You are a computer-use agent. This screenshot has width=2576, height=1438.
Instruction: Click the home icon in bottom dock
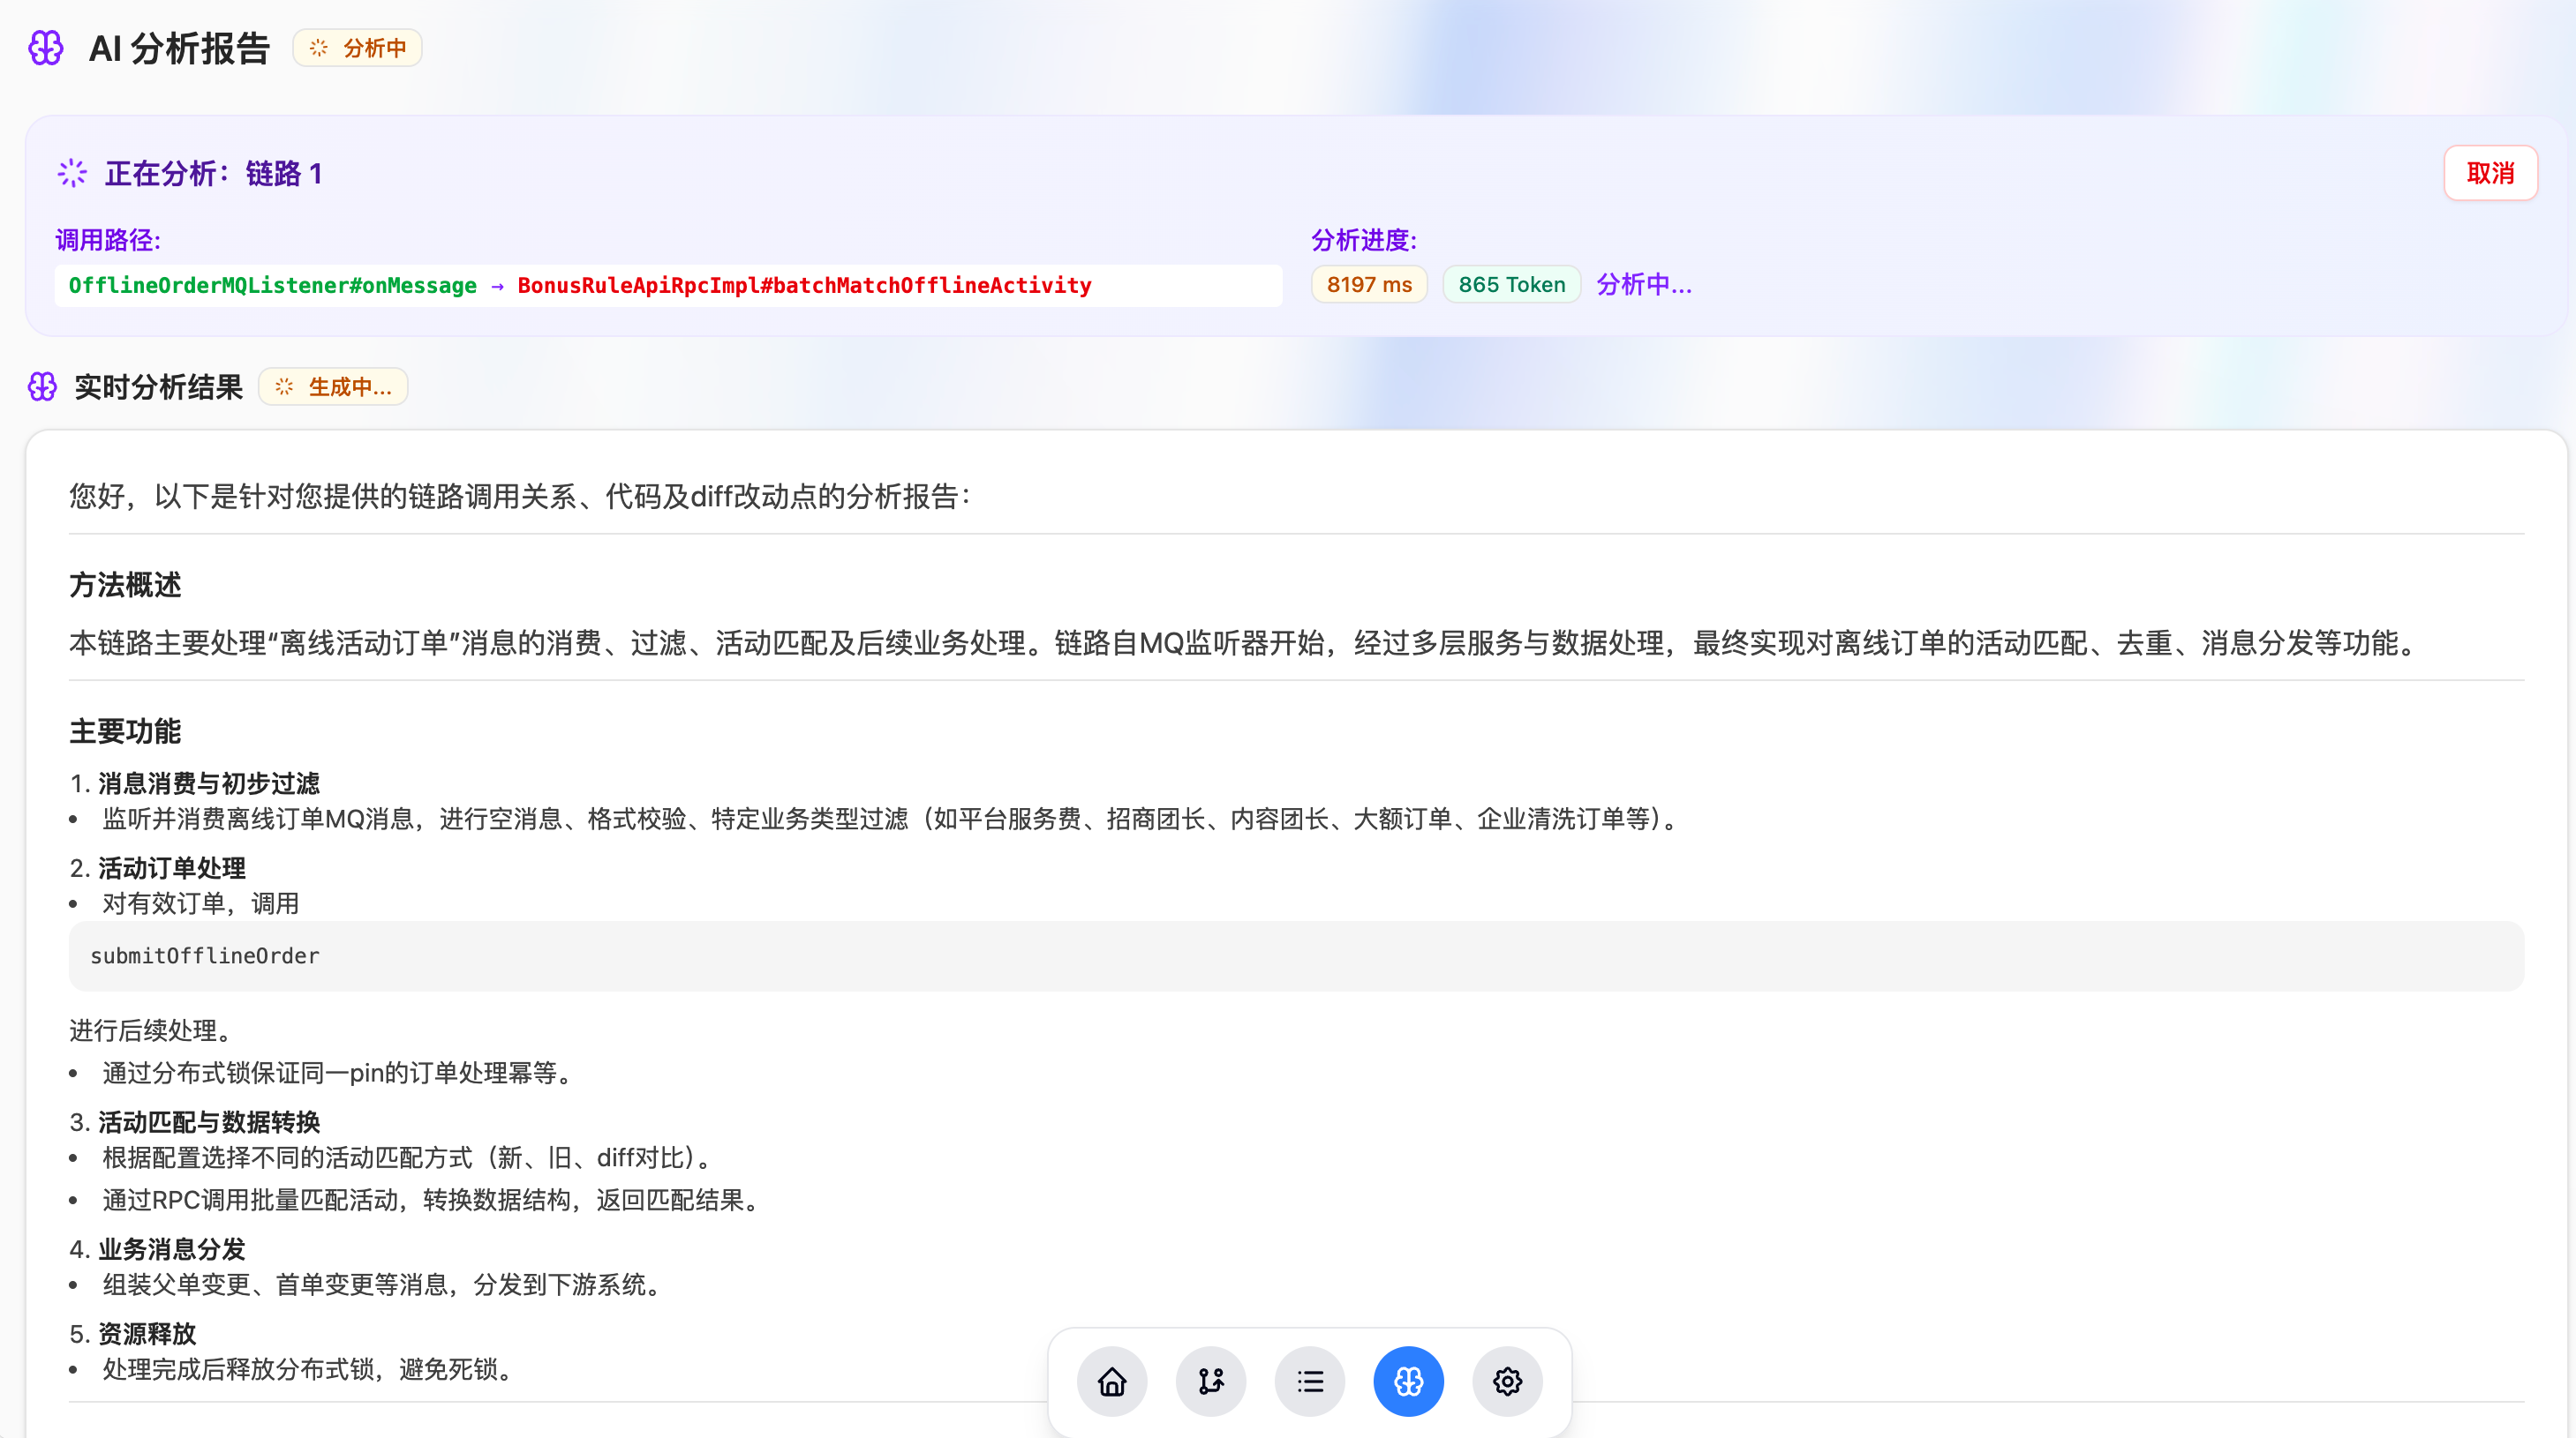point(1112,1381)
